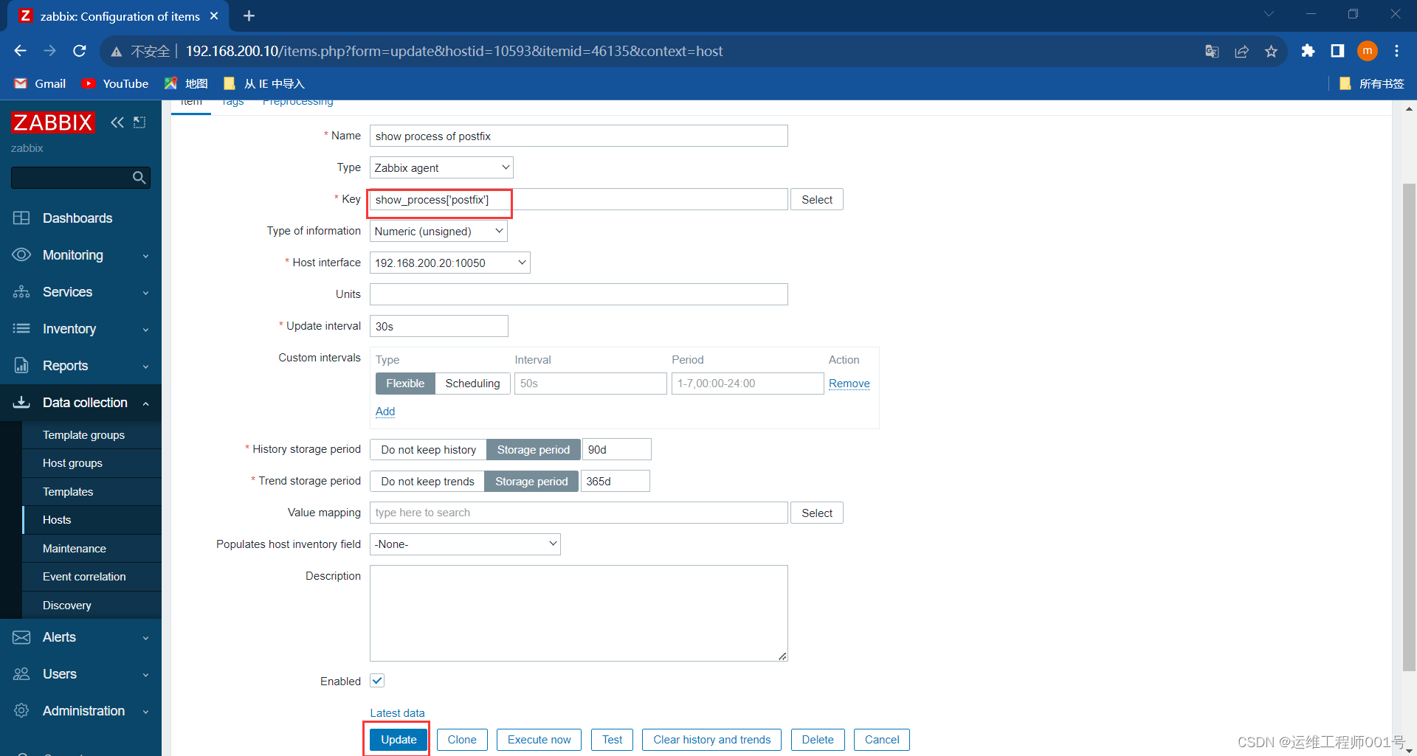Open Populates host inventory field dropdown

[465, 544]
